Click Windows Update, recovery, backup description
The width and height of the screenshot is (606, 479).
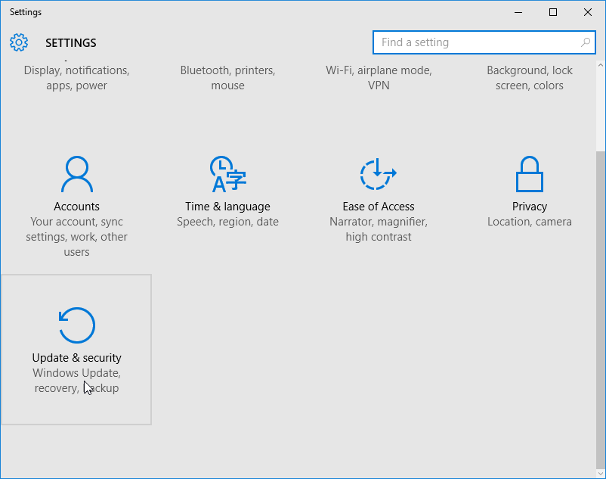click(76, 380)
